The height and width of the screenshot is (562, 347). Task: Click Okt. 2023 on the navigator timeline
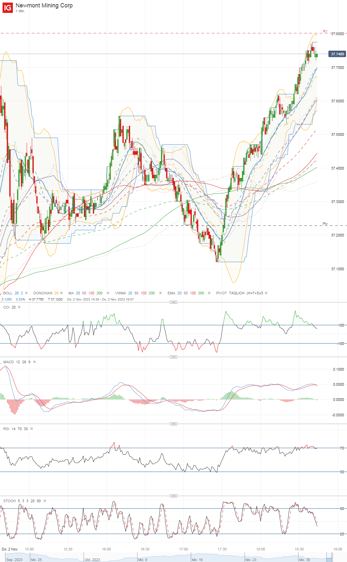[x=92, y=560]
